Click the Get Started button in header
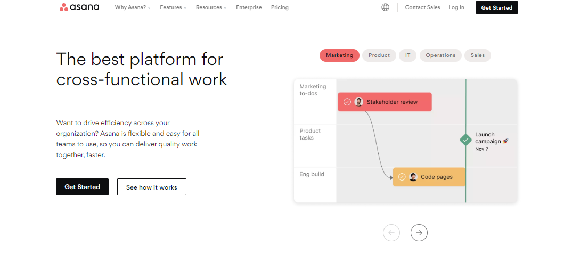Viewport: 580px width, 278px height. coord(496,7)
